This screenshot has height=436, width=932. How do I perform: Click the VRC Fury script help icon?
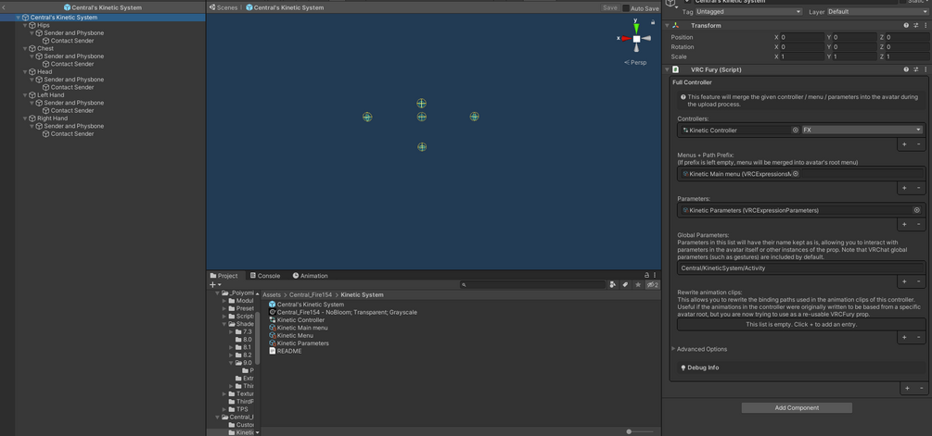pos(906,69)
